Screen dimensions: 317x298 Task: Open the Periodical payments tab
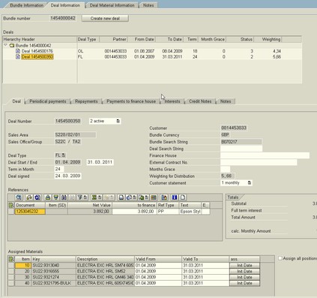click(x=48, y=101)
